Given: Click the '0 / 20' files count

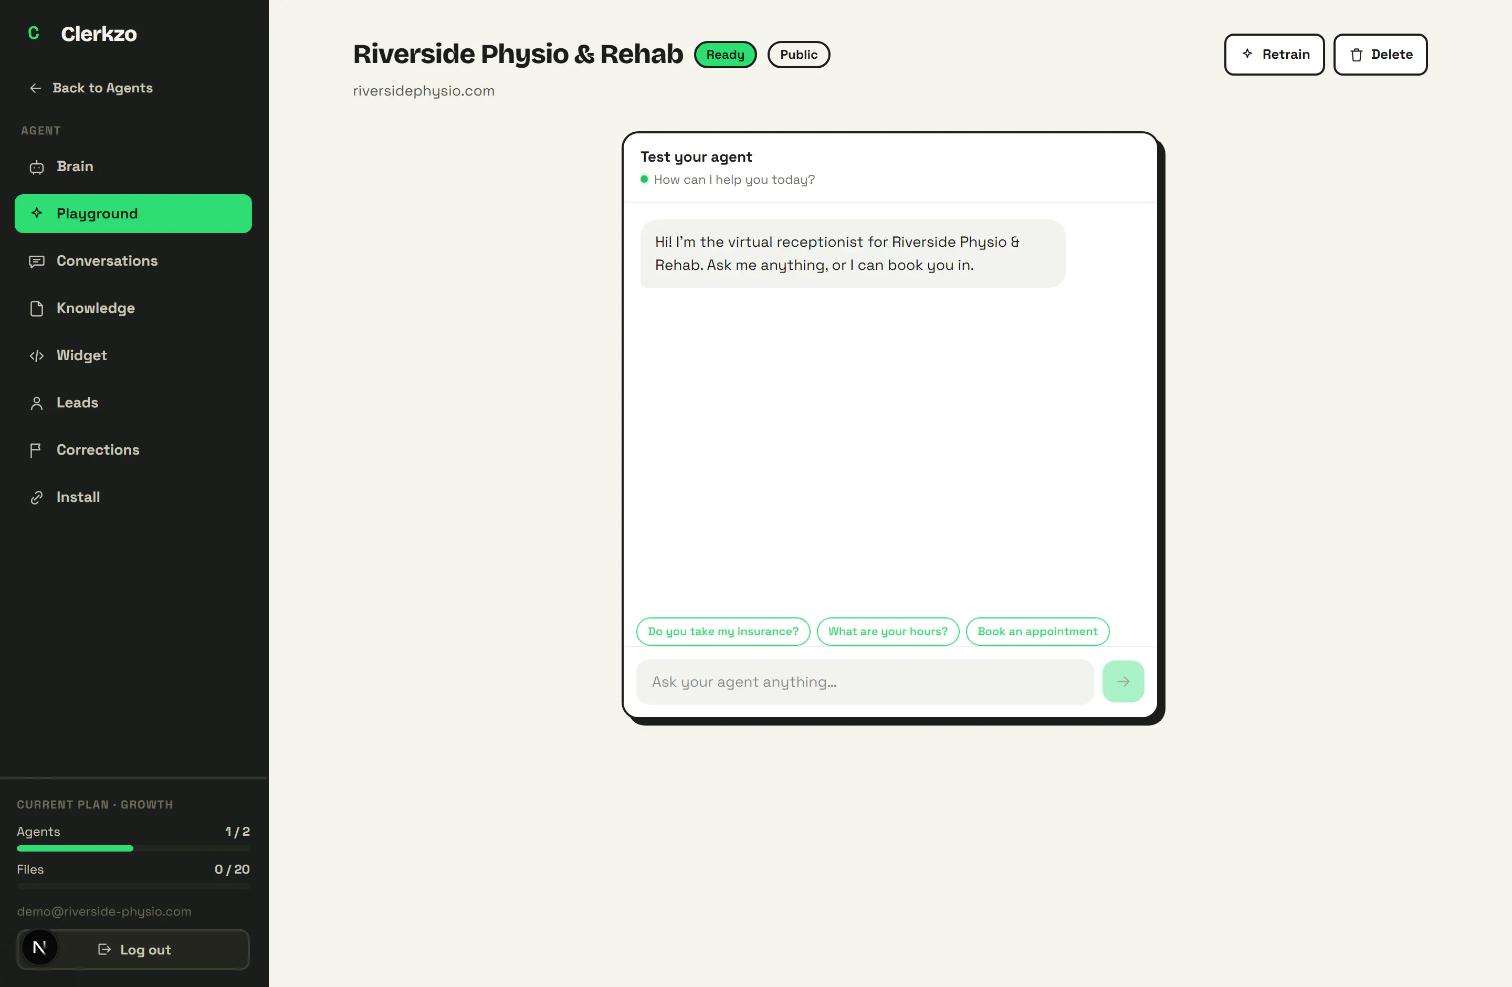Looking at the screenshot, I should point(232,869).
